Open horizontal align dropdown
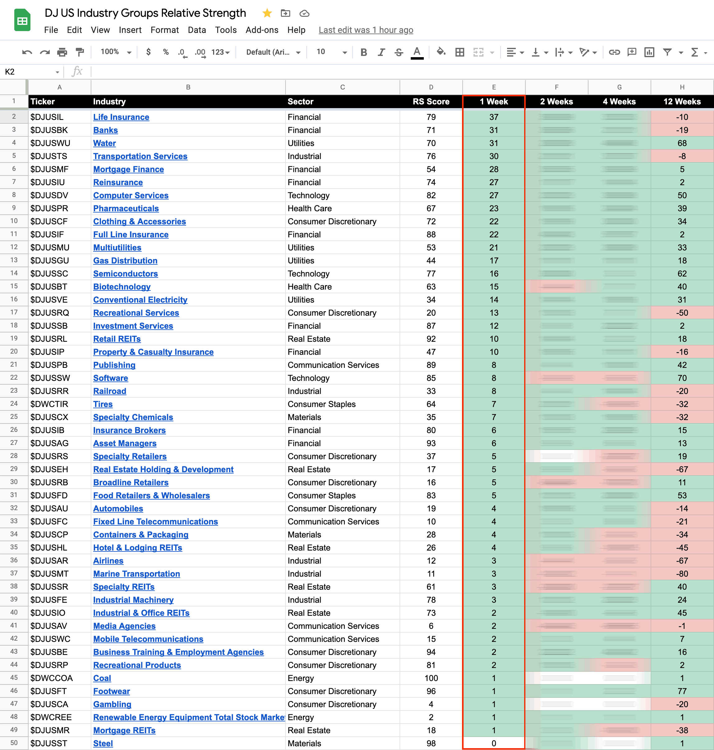Image resolution: width=714 pixels, height=750 pixels. click(x=515, y=52)
